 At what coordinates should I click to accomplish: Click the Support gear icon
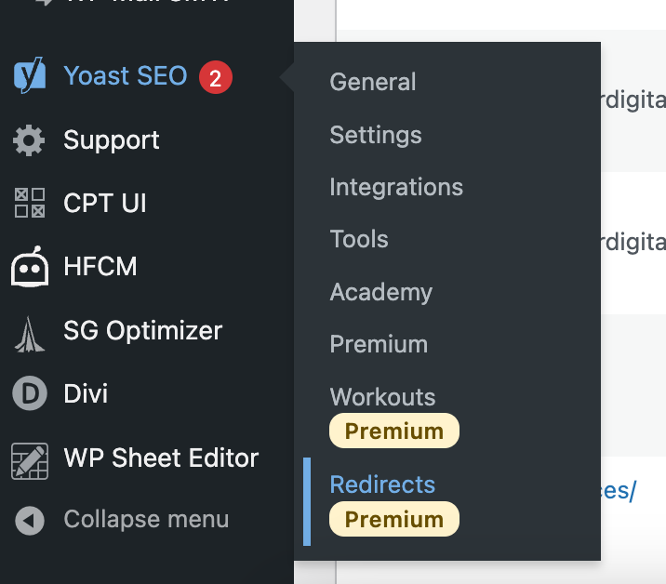30,140
